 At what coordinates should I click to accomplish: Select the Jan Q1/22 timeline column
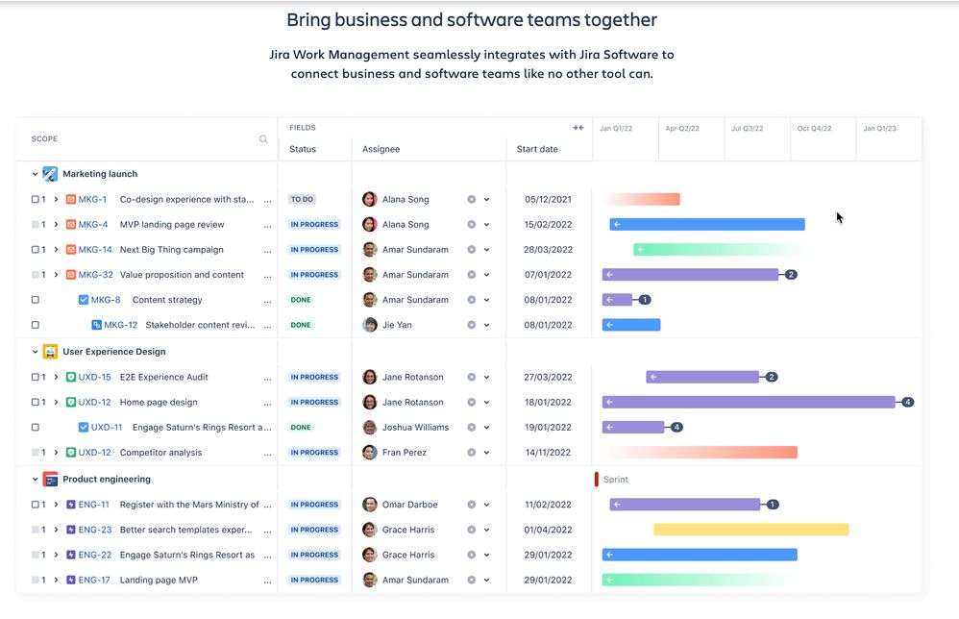tap(616, 128)
